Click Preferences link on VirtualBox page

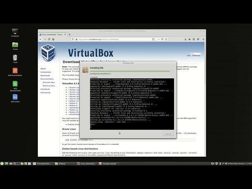(196, 56)
